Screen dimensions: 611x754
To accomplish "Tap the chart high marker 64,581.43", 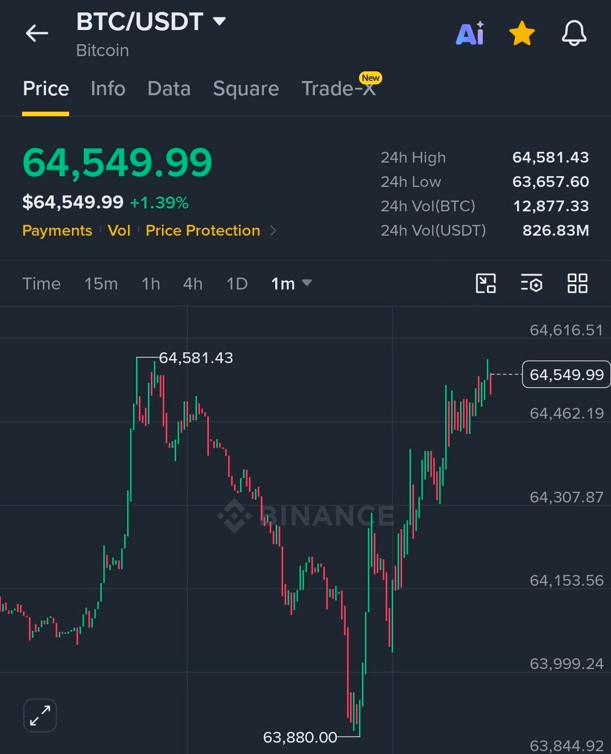I will 196,358.
